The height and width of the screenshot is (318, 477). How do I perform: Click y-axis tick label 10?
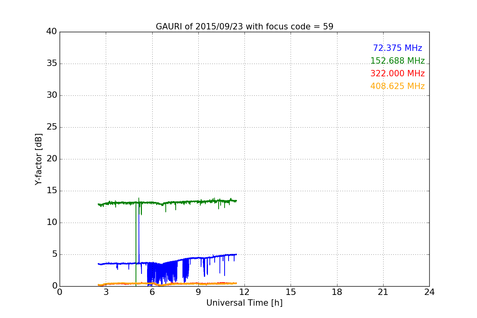tap(52, 223)
